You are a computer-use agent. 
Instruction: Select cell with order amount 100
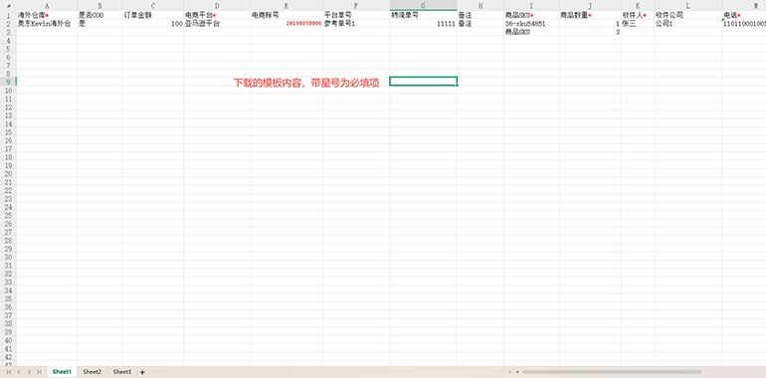[153, 24]
